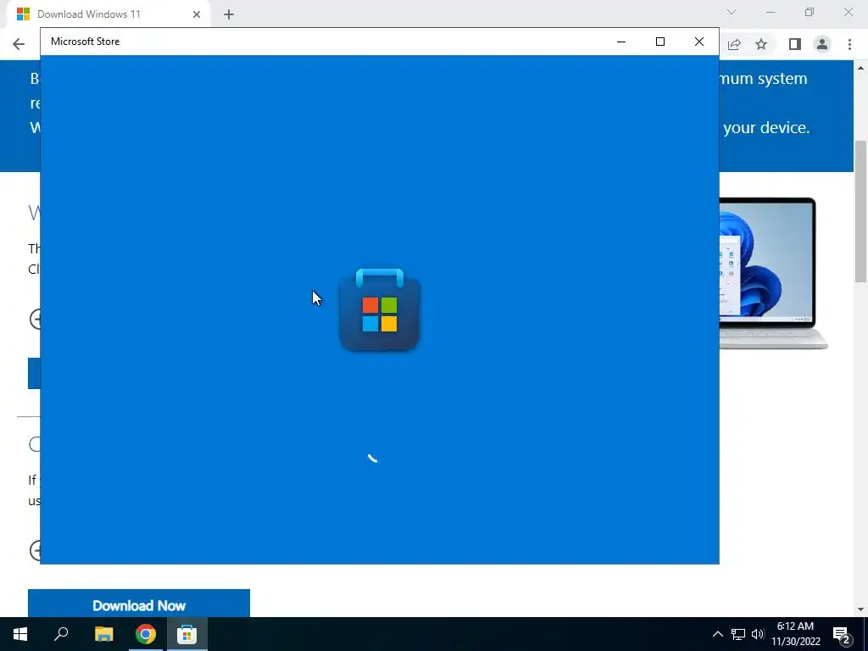Click the Download Now button
Image resolution: width=868 pixels, height=651 pixels.
139,604
